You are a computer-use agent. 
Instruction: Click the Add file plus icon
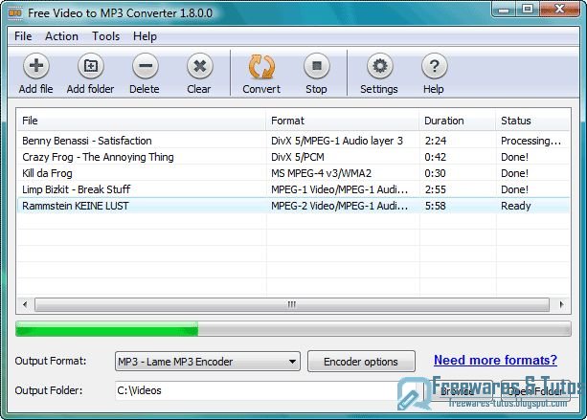tap(36, 66)
